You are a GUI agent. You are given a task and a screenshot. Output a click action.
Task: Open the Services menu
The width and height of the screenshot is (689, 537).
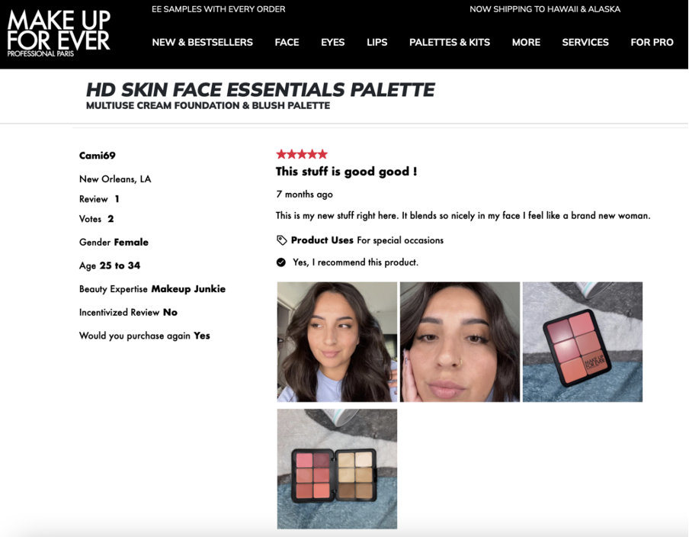tap(585, 42)
